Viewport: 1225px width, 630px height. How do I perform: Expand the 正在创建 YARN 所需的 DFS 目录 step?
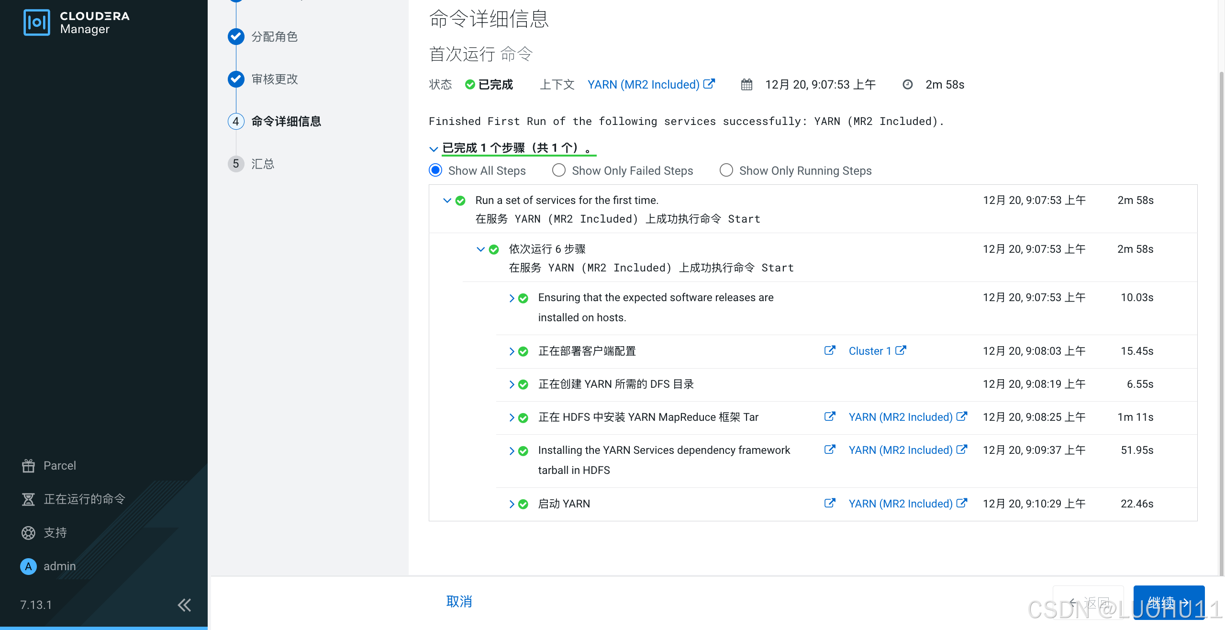pyautogui.click(x=512, y=384)
